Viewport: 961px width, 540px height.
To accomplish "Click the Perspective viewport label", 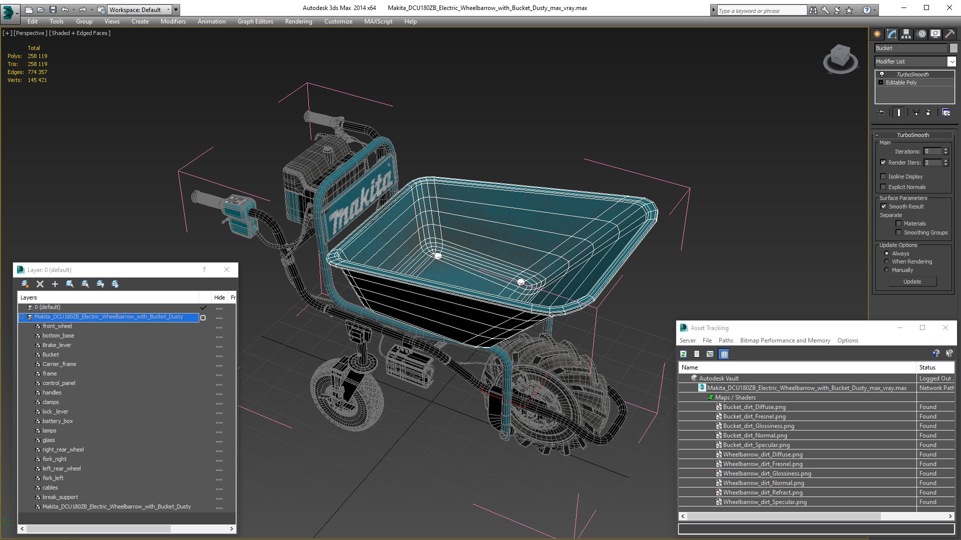I will 30,33.
